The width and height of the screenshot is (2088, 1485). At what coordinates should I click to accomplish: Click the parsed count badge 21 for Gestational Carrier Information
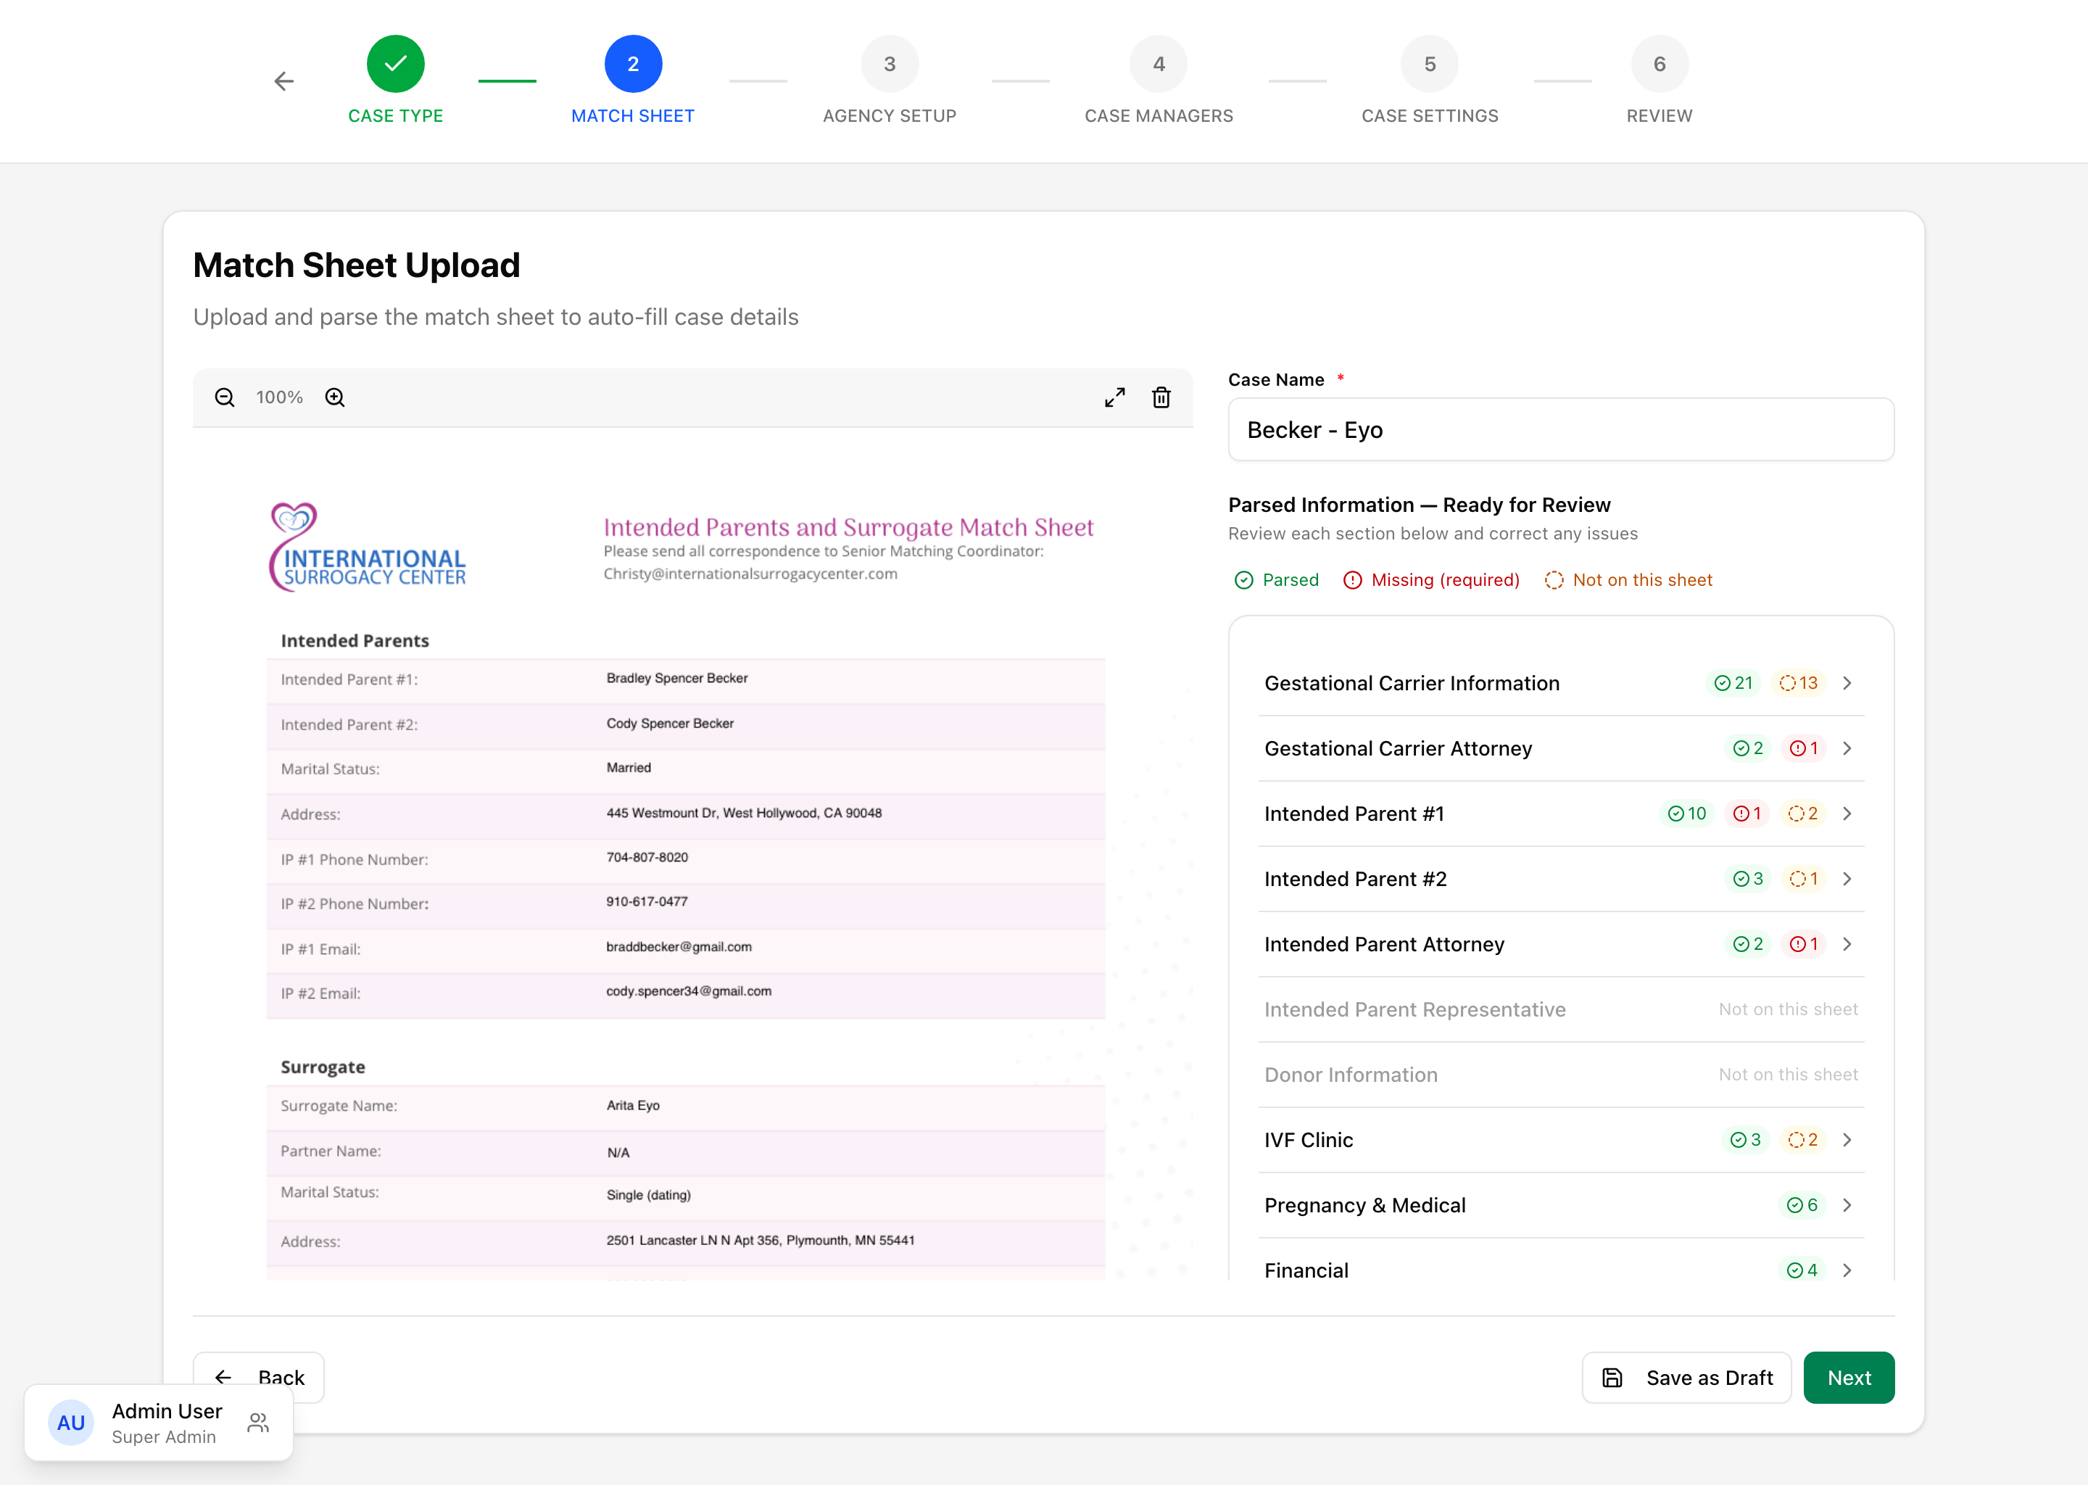[1733, 683]
